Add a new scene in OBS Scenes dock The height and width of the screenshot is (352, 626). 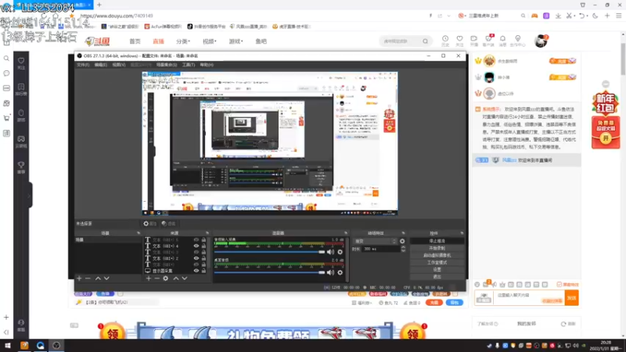(79, 278)
